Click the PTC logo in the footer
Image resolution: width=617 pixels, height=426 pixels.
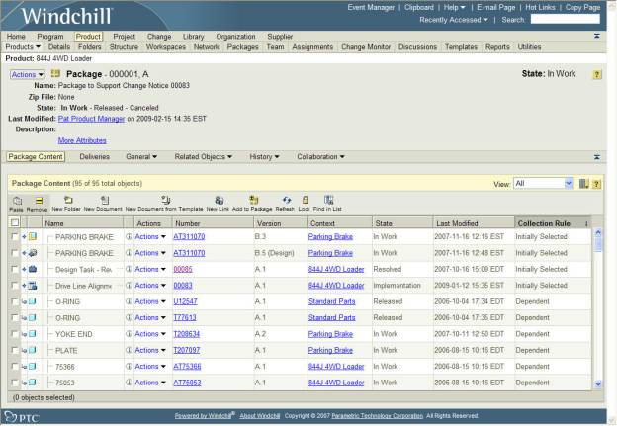point(22,417)
